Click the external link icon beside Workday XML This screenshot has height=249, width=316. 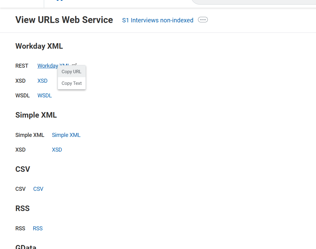coord(74,65)
